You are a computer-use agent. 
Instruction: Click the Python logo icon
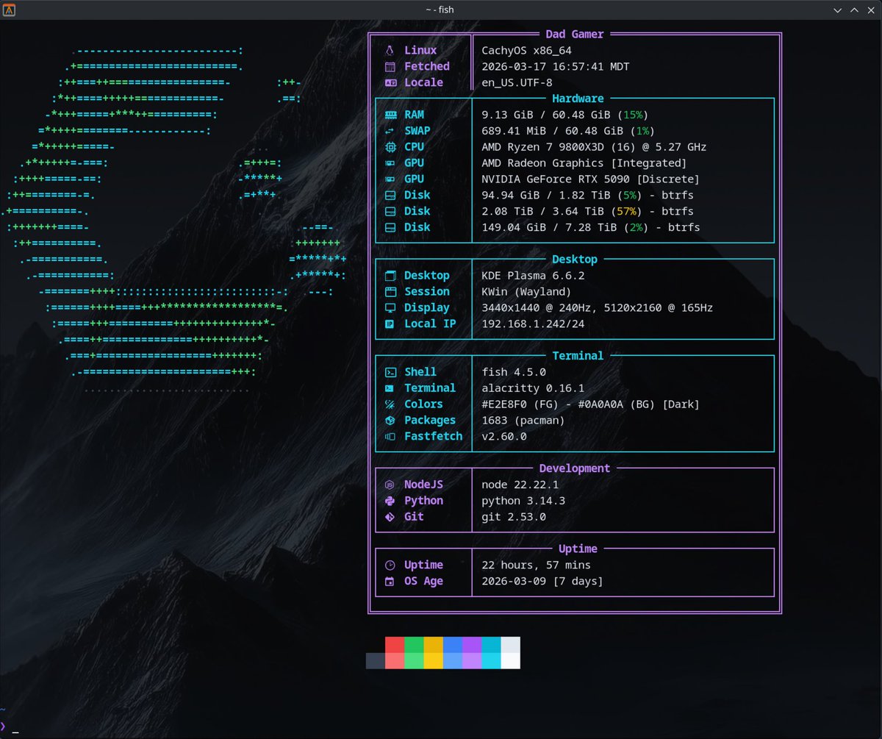[390, 501]
